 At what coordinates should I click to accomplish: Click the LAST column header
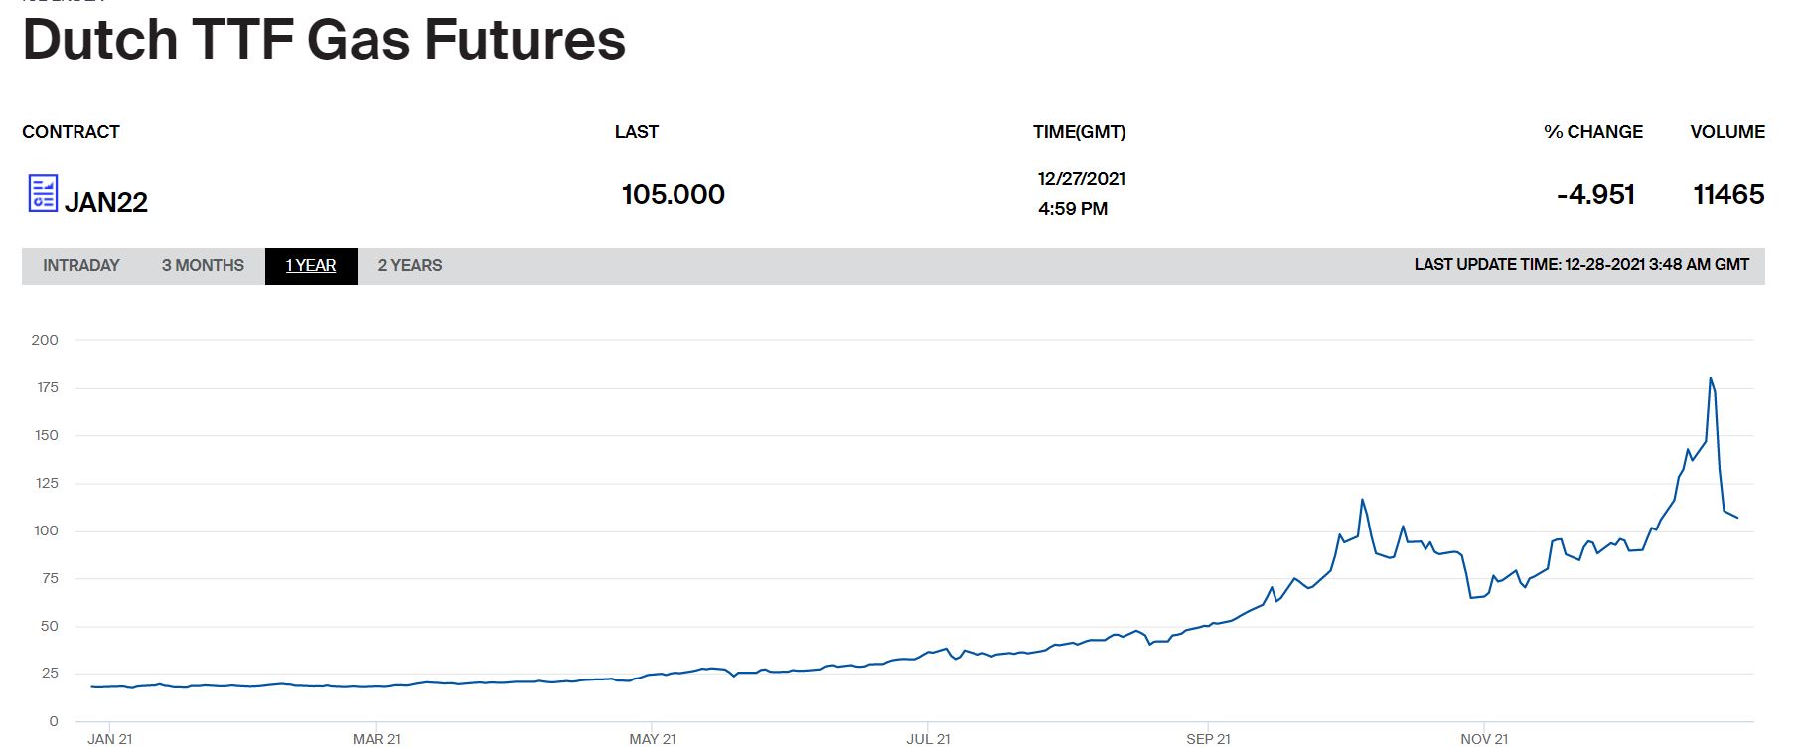636,132
